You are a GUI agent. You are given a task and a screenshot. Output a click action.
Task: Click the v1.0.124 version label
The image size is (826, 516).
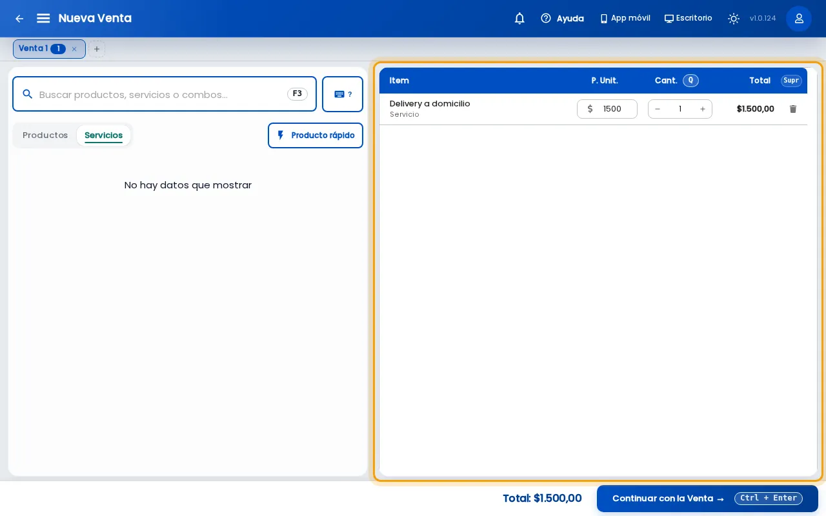[763, 19]
